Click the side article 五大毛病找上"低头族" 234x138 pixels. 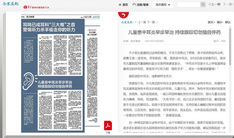click(92, 33)
